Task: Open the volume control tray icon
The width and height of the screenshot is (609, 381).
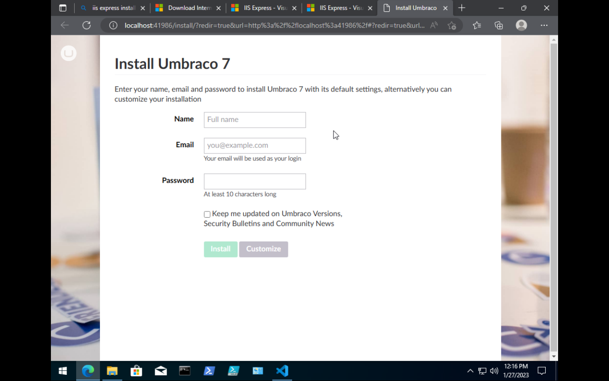Action: click(494, 371)
